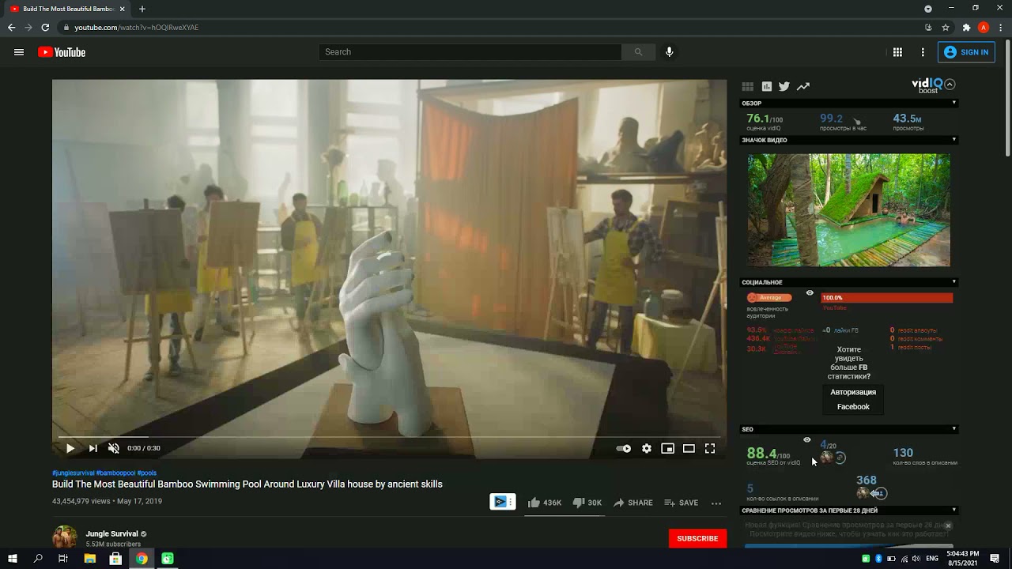Open the vidIQ trending arrow icon

(x=803, y=87)
